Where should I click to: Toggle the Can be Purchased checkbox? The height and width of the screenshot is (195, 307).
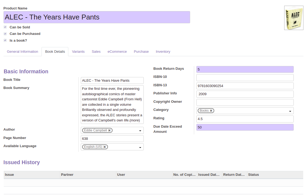coord(5,34)
